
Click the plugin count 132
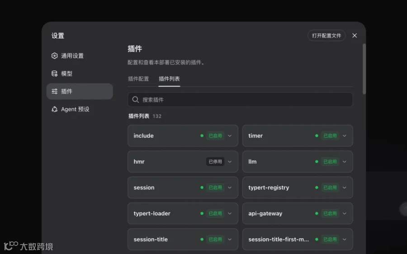[157, 116]
